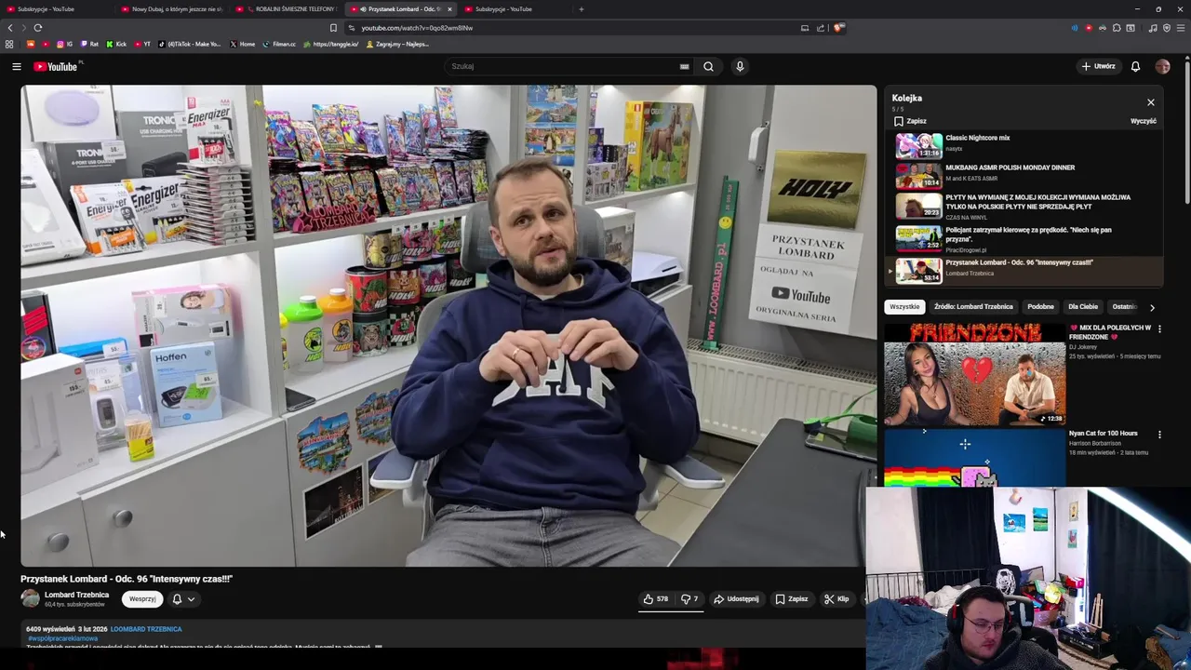Select the Źródło: Lombard Trzebnica chip

[973, 306]
